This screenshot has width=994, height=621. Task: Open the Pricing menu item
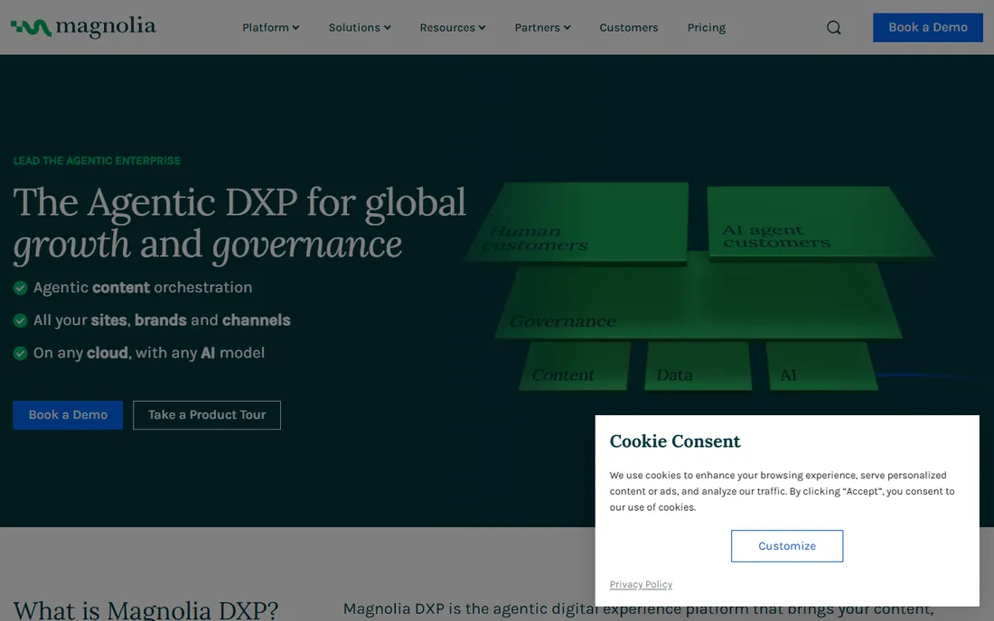pyautogui.click(x=707, y=28)
